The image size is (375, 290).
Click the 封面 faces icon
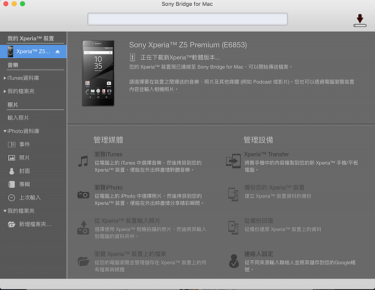[11, 171]
